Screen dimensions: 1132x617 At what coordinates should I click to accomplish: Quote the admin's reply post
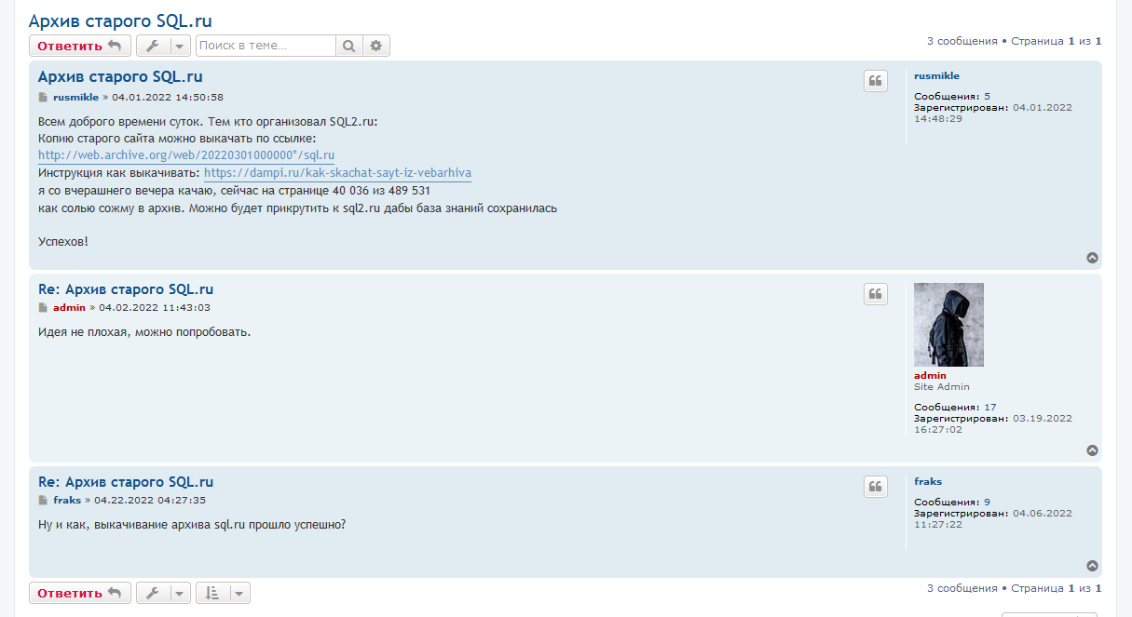pos(875,294)
